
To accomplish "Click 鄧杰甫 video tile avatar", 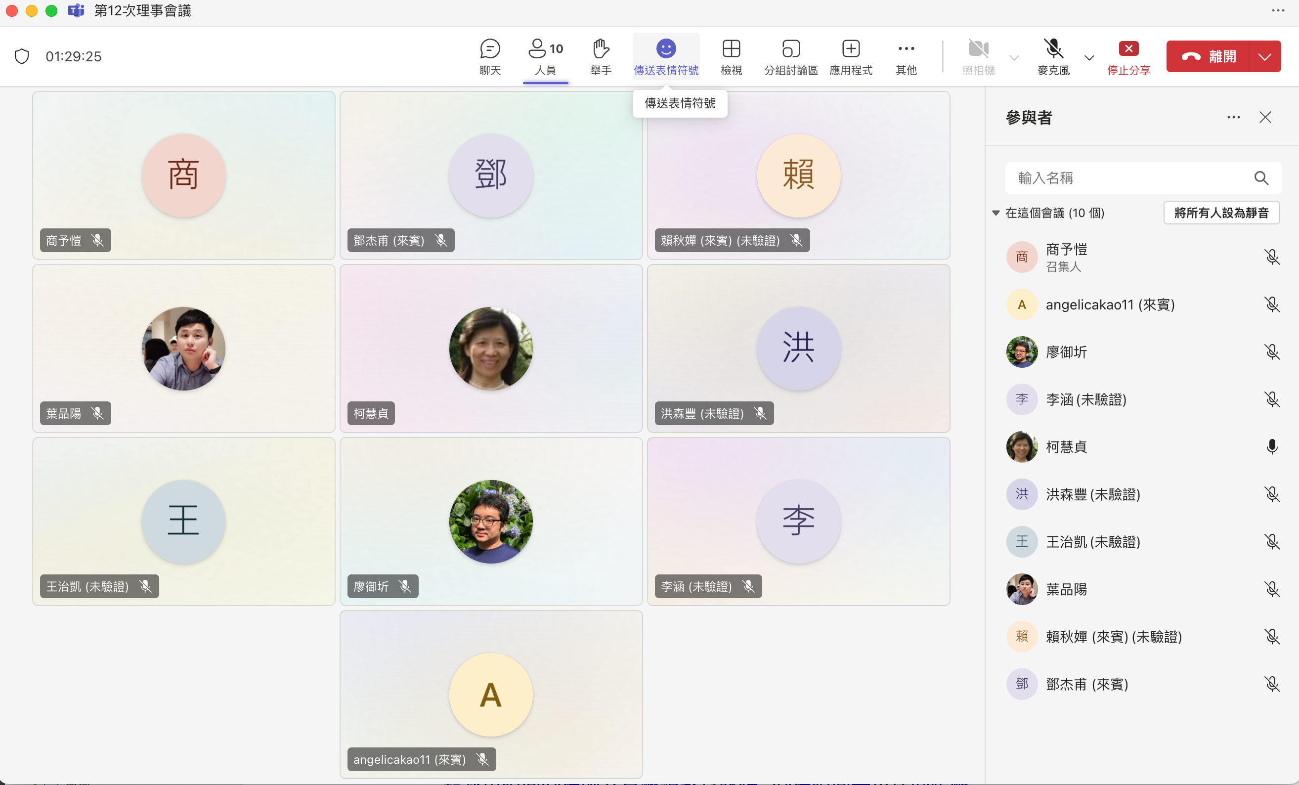I will click(491, 175).
